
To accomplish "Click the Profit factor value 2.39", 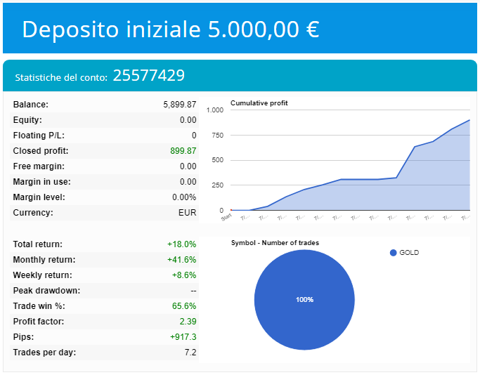I will point(188,322).
